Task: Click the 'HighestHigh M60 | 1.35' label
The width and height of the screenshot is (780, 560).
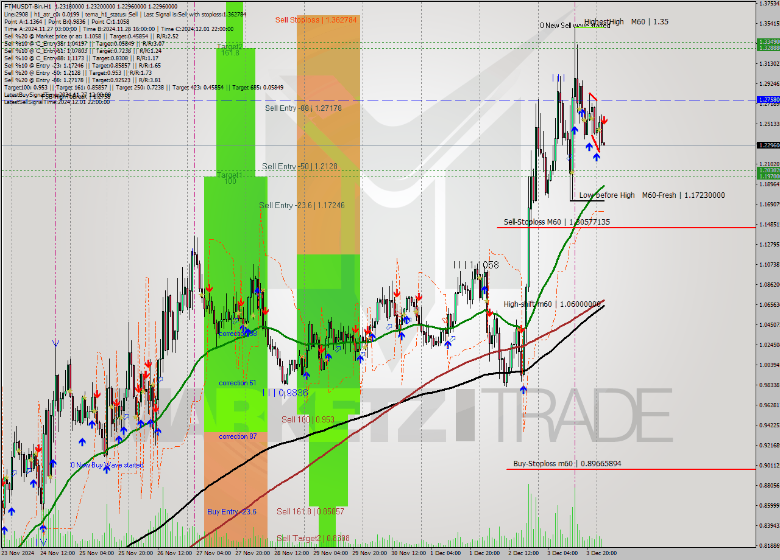Action: tap(626, 22)
